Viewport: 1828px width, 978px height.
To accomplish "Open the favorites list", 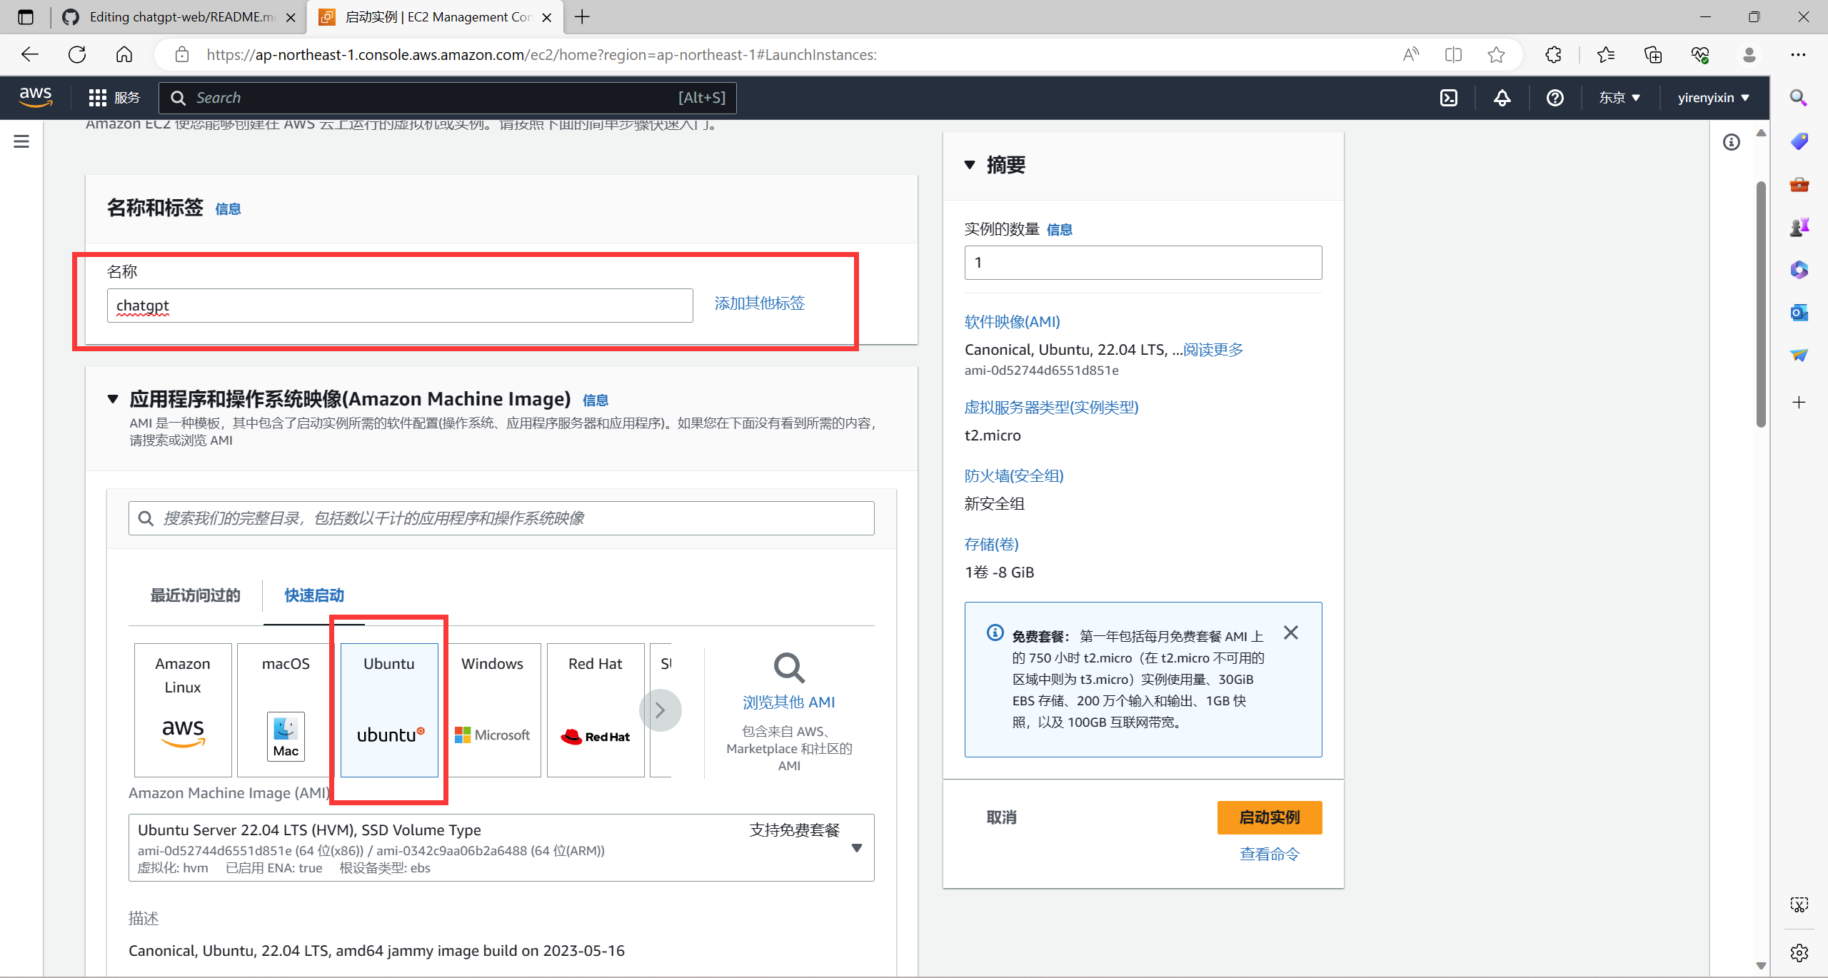I will click(1606, 54).
